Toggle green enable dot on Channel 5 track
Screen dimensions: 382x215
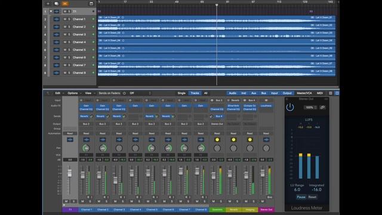93,50
